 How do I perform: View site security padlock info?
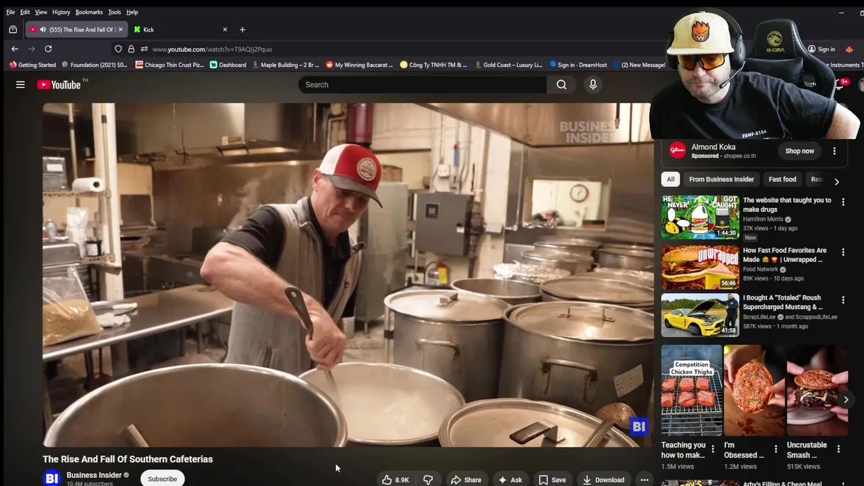(x=131, y=49)
